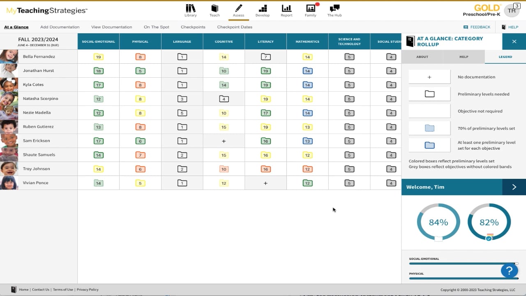Click the 84% progress circle
The image size is (526, 296).
[x=438, y=222]
